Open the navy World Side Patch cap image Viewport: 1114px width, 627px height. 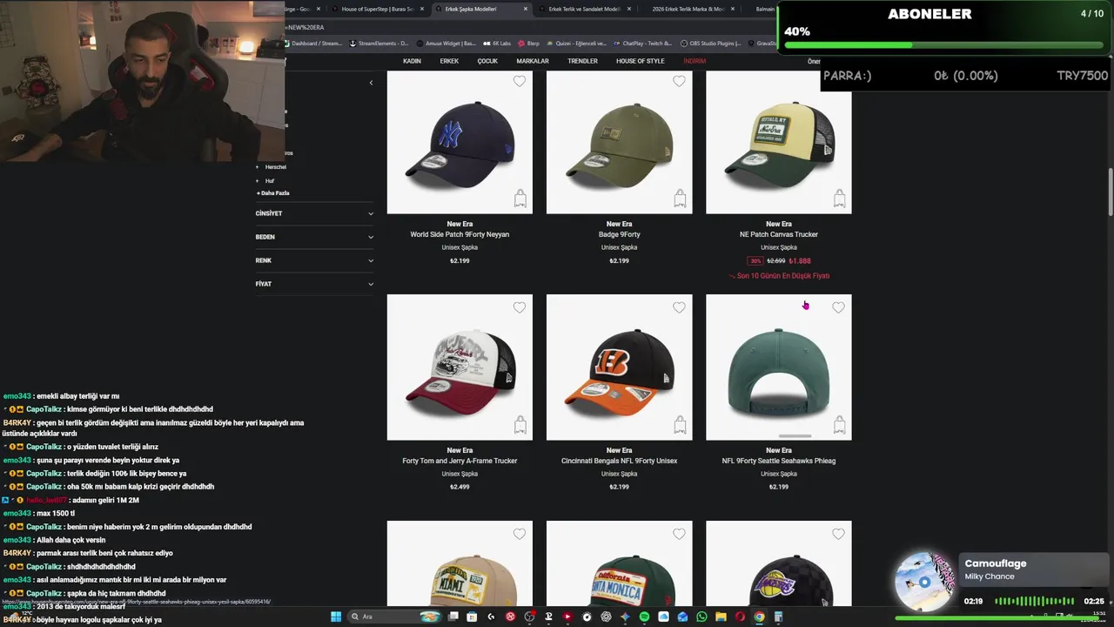coord(460,144)
